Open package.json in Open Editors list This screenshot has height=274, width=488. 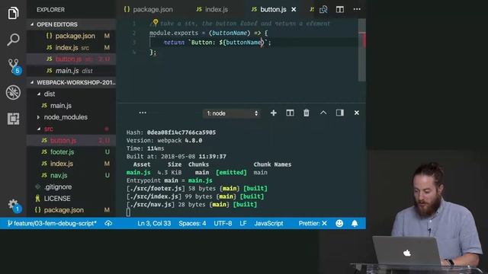[x=71, y=36]
